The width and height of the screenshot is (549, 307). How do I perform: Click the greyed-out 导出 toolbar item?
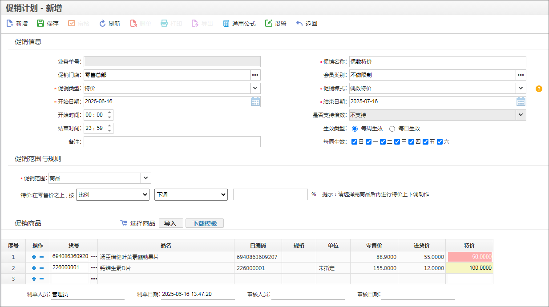click(202, 24)
